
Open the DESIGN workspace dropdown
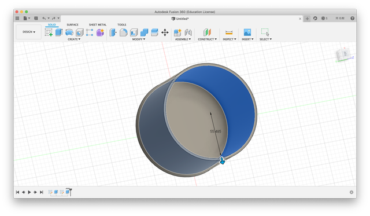coord(29,32)
